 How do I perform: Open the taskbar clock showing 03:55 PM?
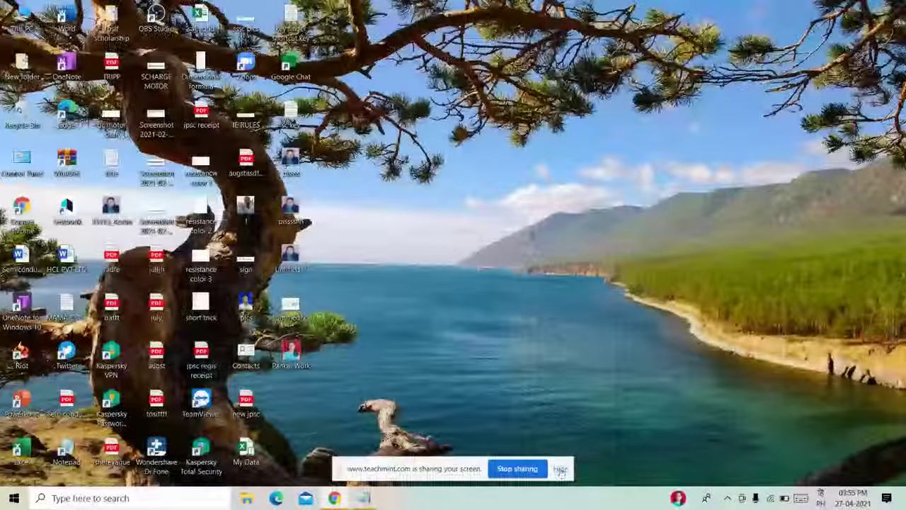[x=852, y=498]
